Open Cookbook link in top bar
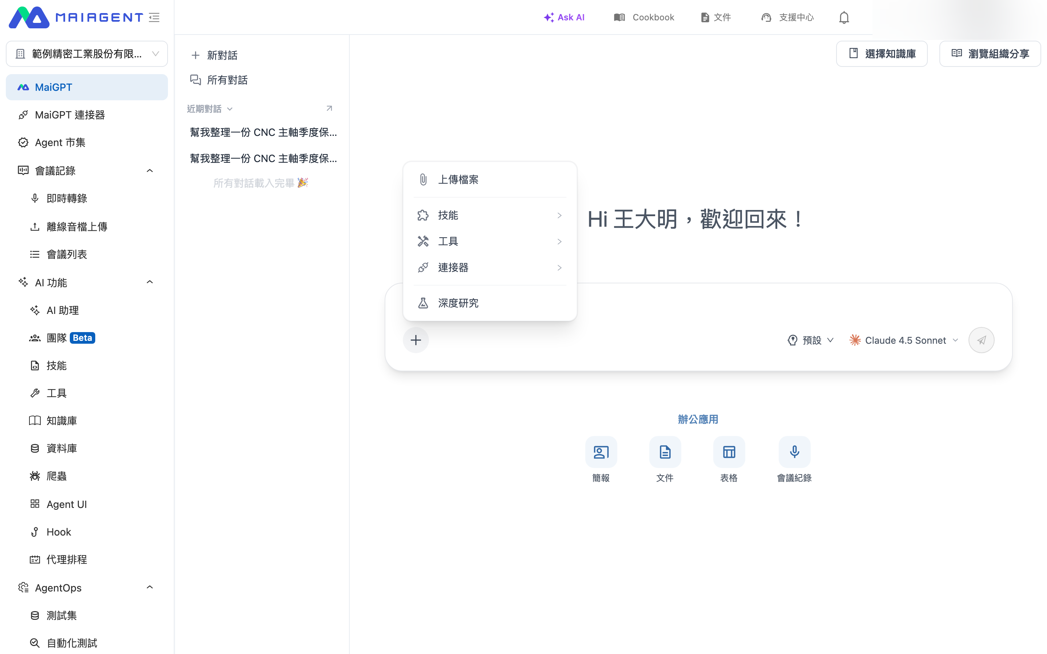This screenshot has height=654, width=1047. click(644, 17)
